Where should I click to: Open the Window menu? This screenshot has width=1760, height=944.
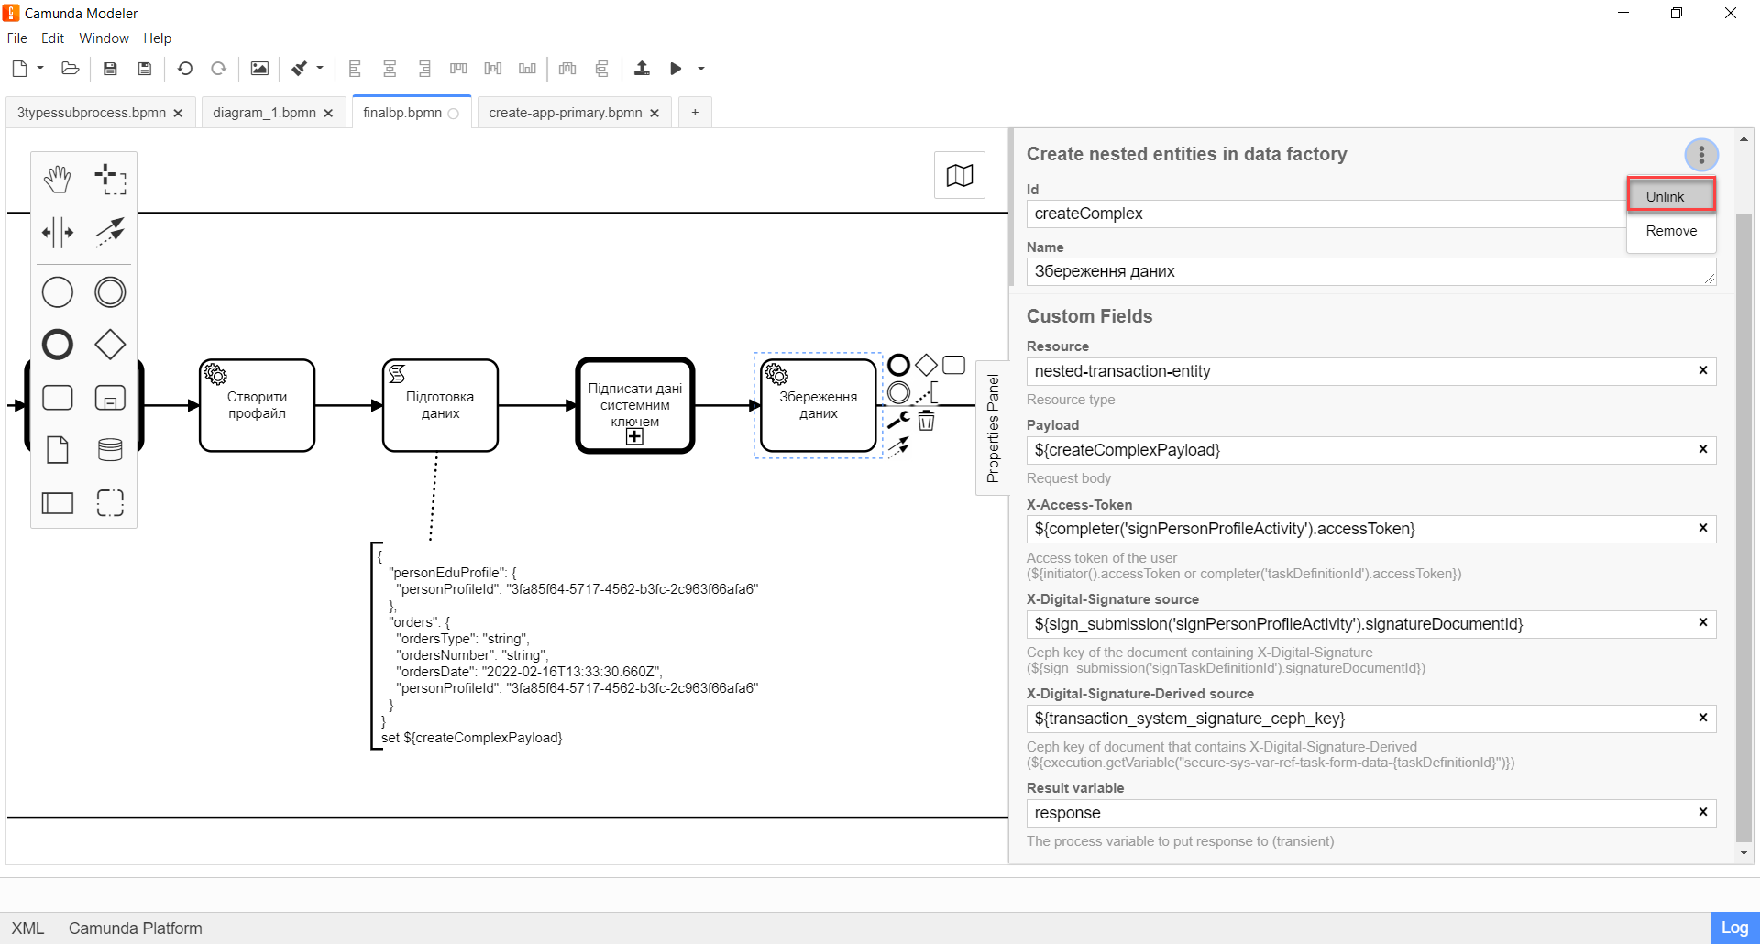[x=104, y=38]
